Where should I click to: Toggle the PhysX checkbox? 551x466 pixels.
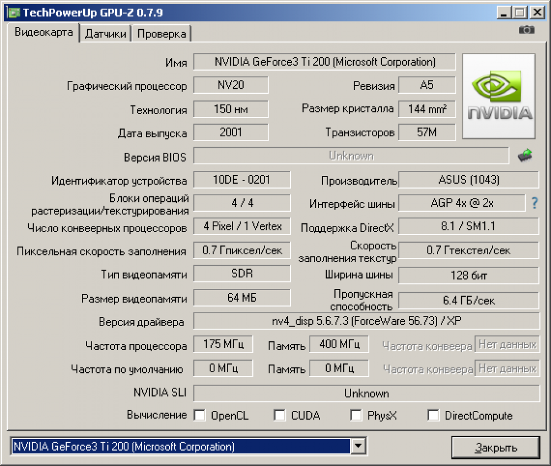coord(356,415)
